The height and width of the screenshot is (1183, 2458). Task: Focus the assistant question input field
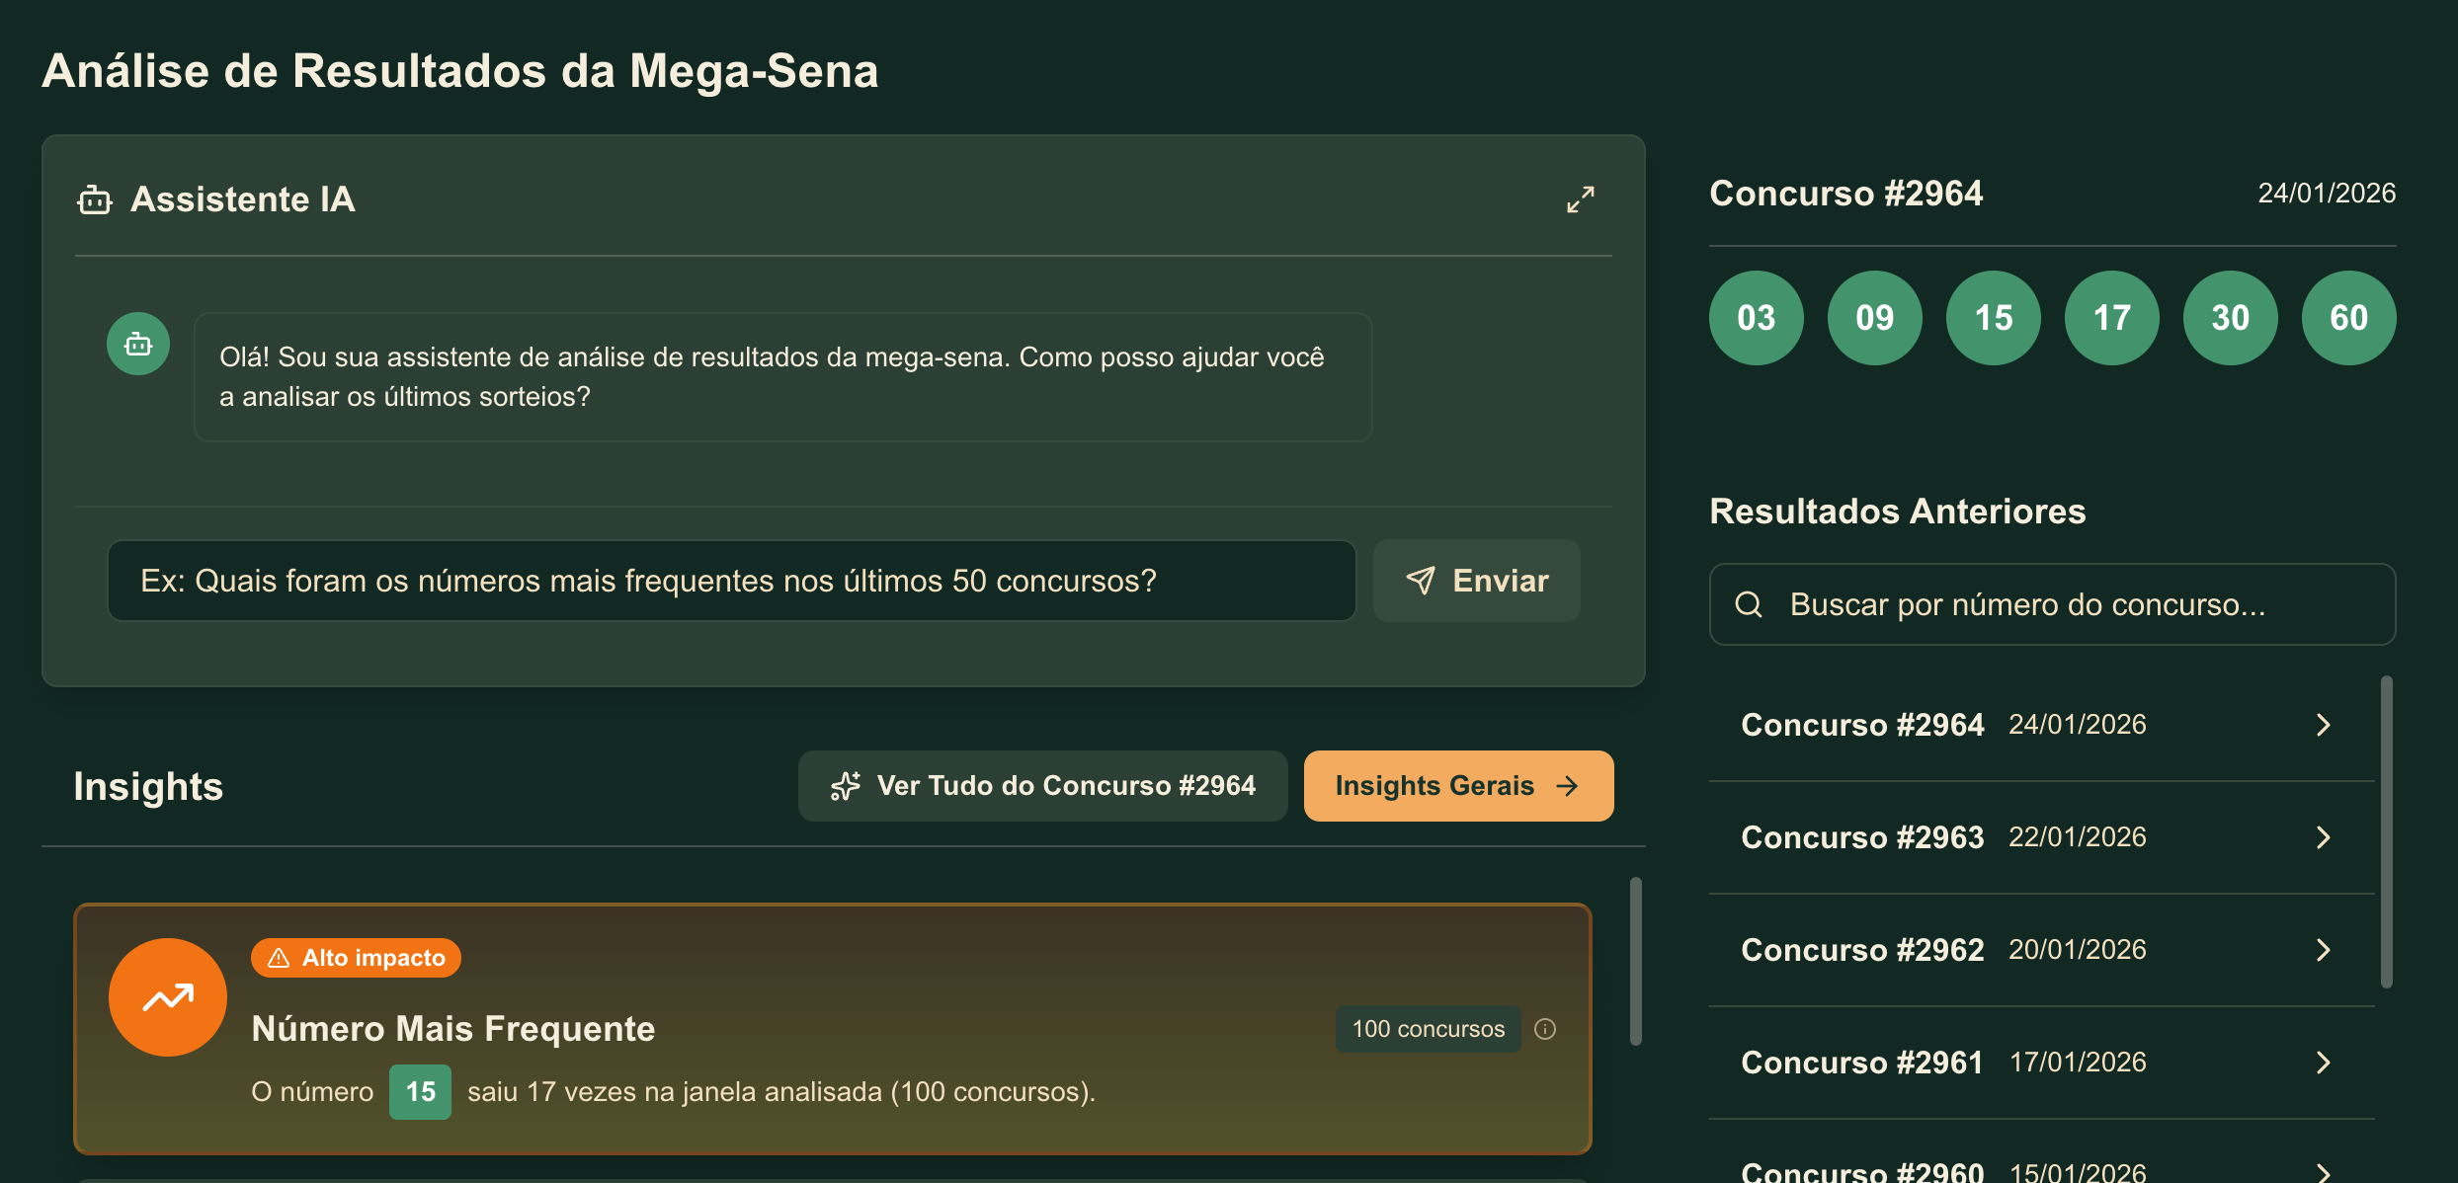click(731, 581)
